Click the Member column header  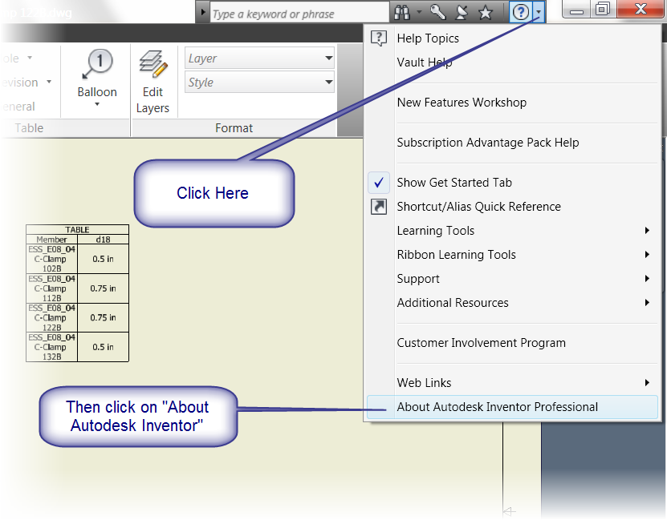52,240
